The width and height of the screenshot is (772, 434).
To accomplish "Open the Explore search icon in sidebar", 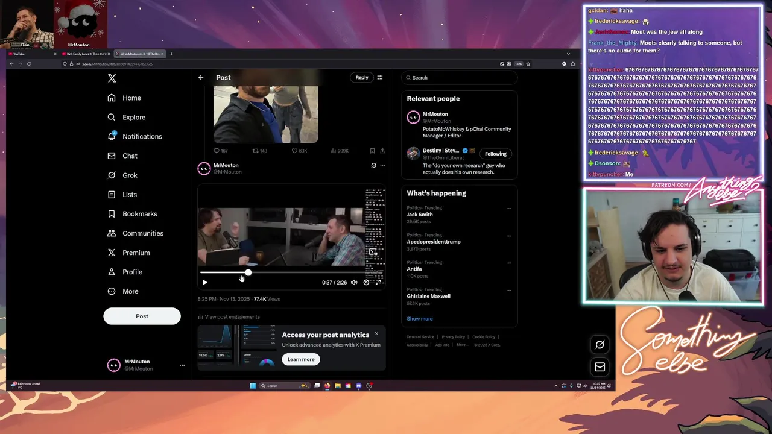I will pos(112,117).
